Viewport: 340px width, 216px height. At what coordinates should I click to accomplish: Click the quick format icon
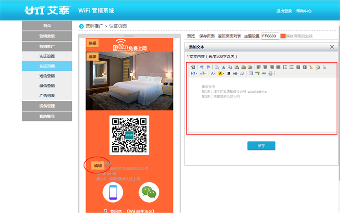(318, 67)
